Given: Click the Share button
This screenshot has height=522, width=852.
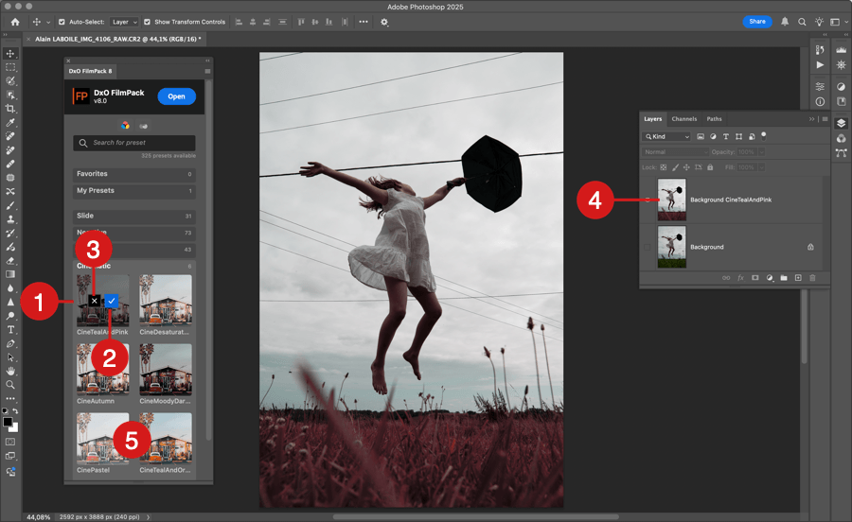Looking at the screenshot, I should coord(756,21).
